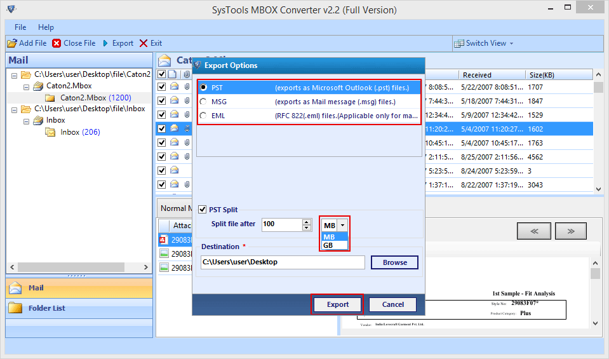Click the envelope icon in the row sized 3 KB
Screen dimensions: 609x359
175,170
